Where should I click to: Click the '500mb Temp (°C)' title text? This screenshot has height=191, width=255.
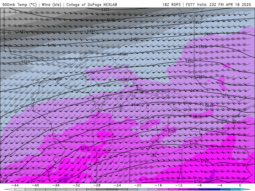(19, 4)
